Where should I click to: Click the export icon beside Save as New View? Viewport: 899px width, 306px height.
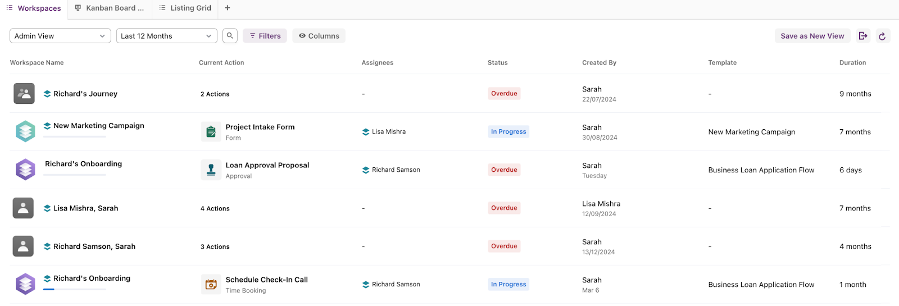(x=863, y=36)
